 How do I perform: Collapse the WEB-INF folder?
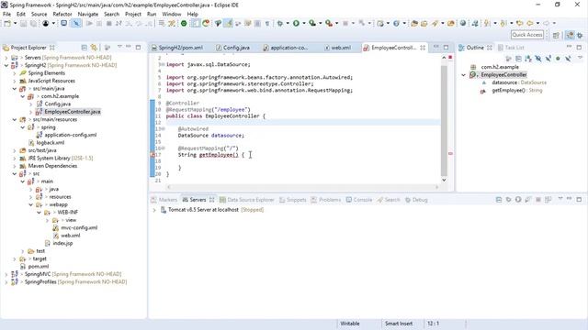[39, 213]
